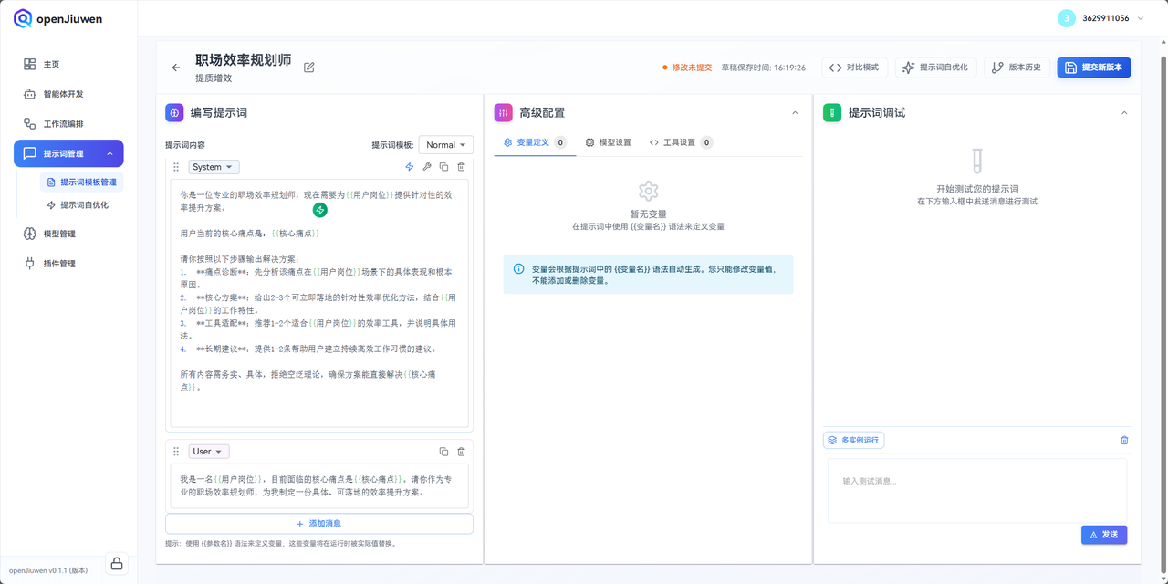Click the test message input field

976,488
